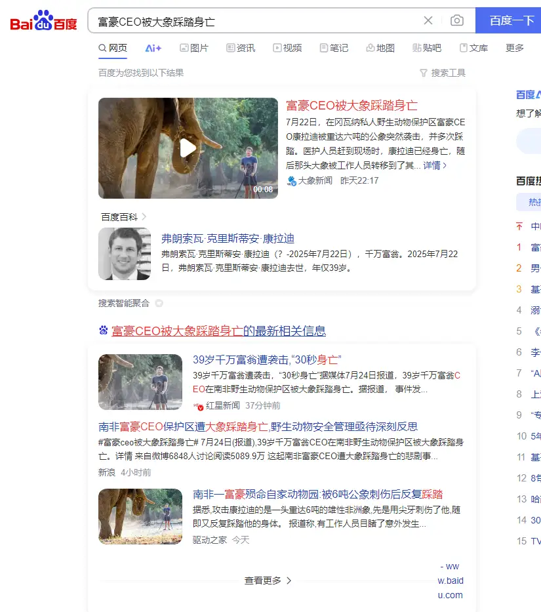Click the Baidu logo
Image resolution: width=541 pixels, height=612 pixels.
click(x=43, y=21)
